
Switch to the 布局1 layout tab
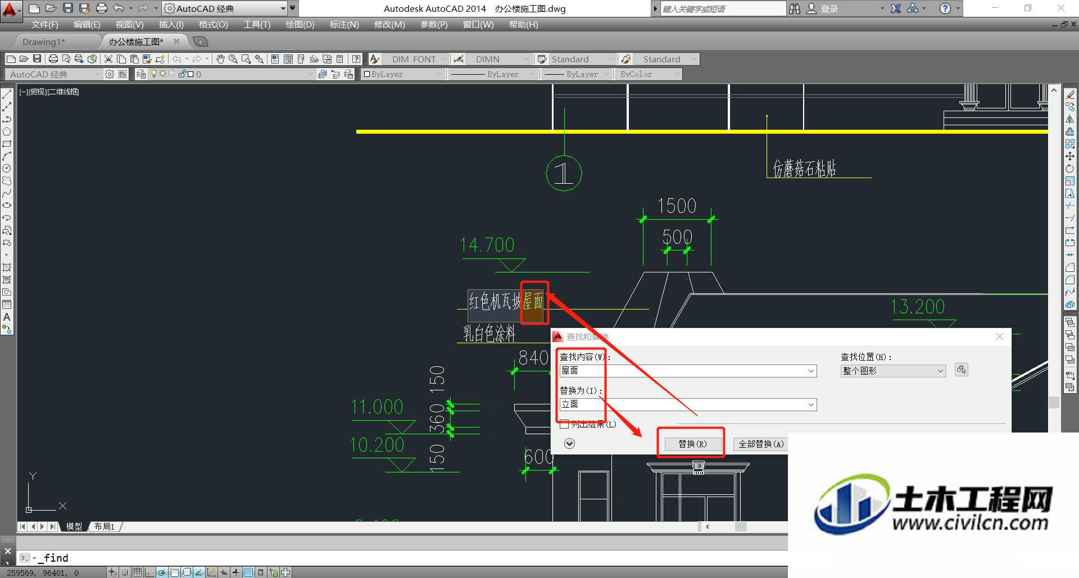pos(104,526)
